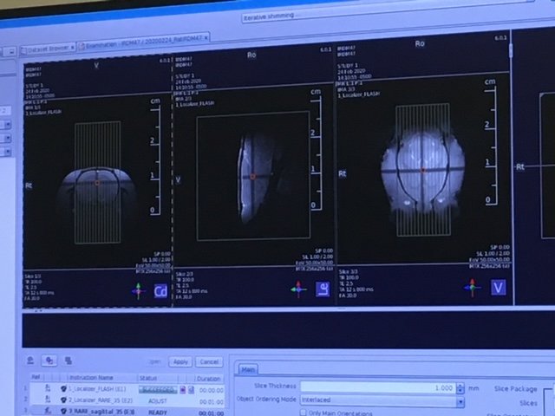
Task: Click the 3D axis icon in the middle viewport
Action: 298,289
